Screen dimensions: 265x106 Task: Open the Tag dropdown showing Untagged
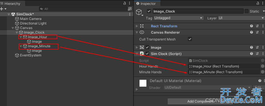(x=178, y=18)
